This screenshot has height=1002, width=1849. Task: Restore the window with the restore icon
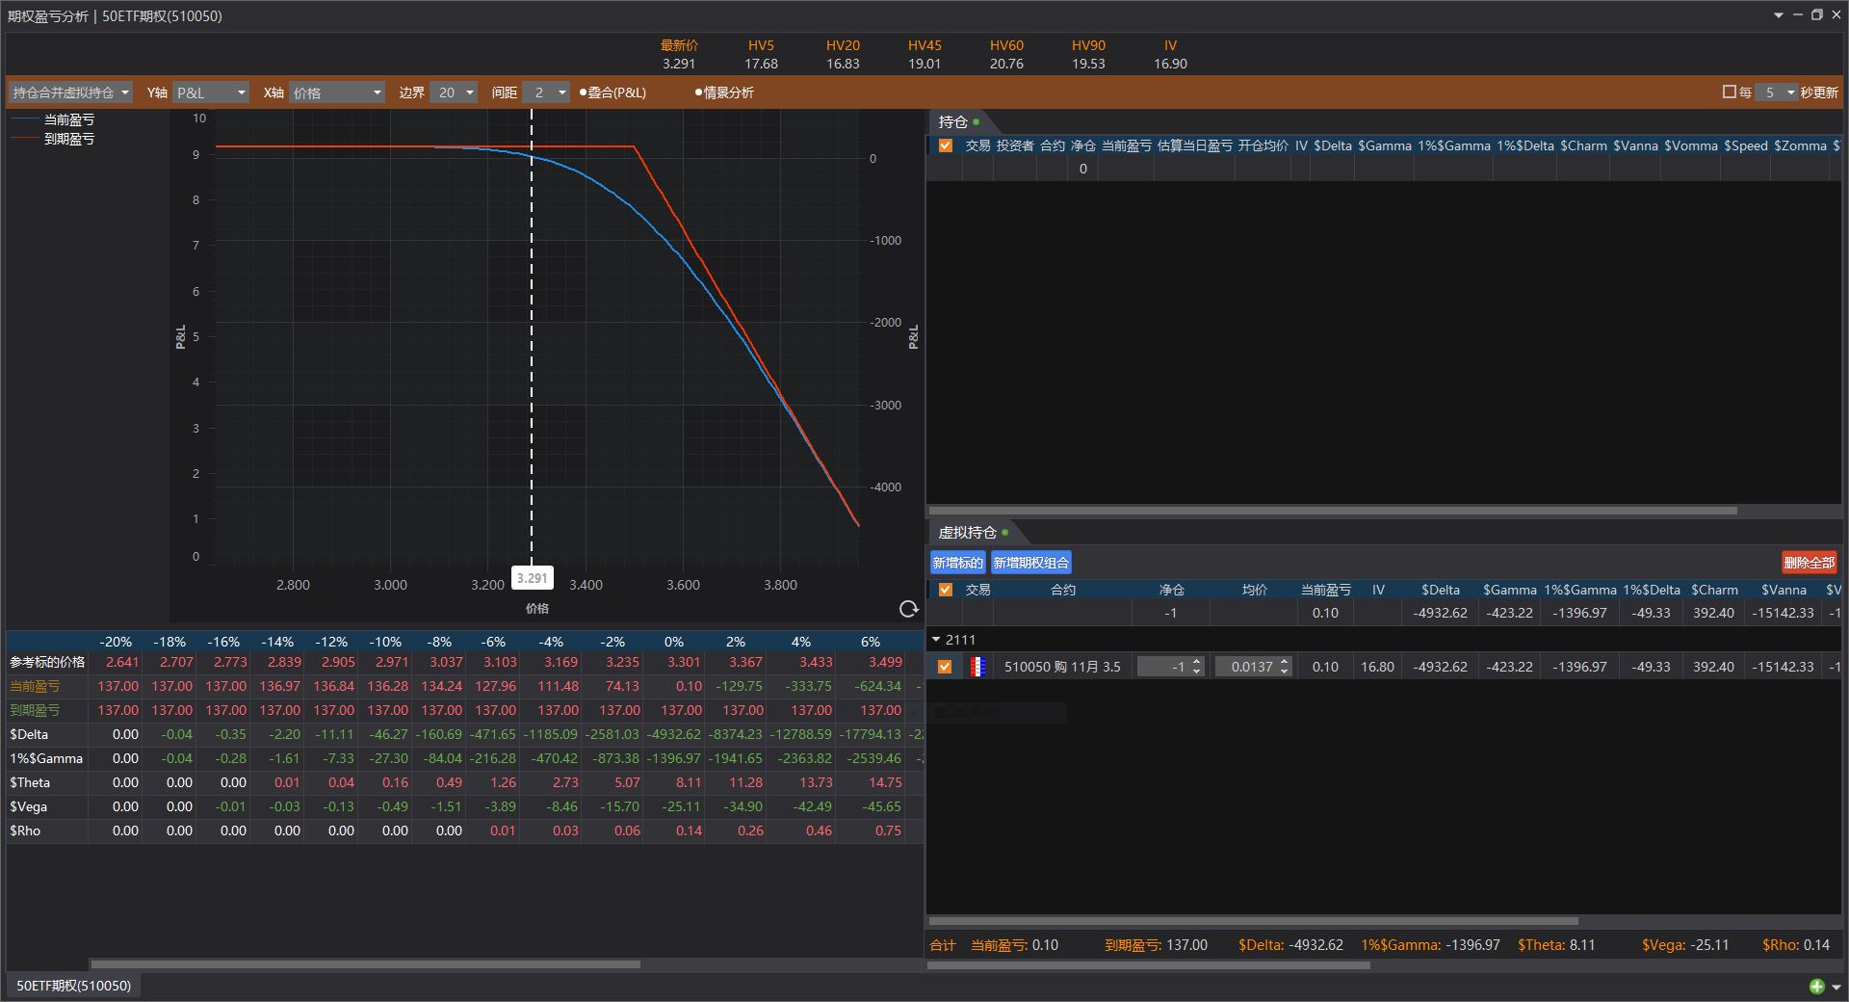(1817, 15)
